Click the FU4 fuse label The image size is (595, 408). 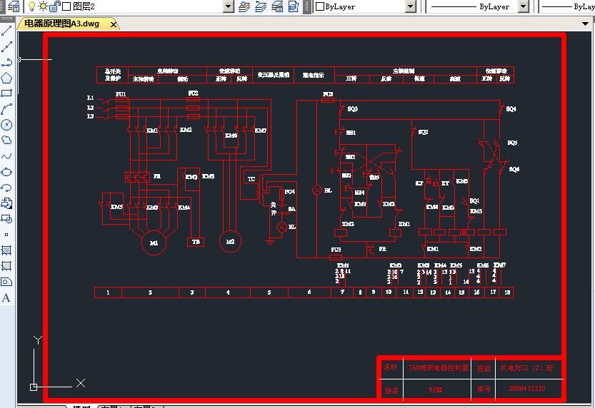click(x=290, y=192)
